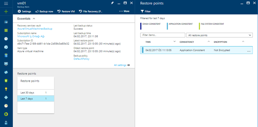Click the Last backup status Success value
Image resolution: width=258 pixels, height=127 pixels.
pos(78,29)
